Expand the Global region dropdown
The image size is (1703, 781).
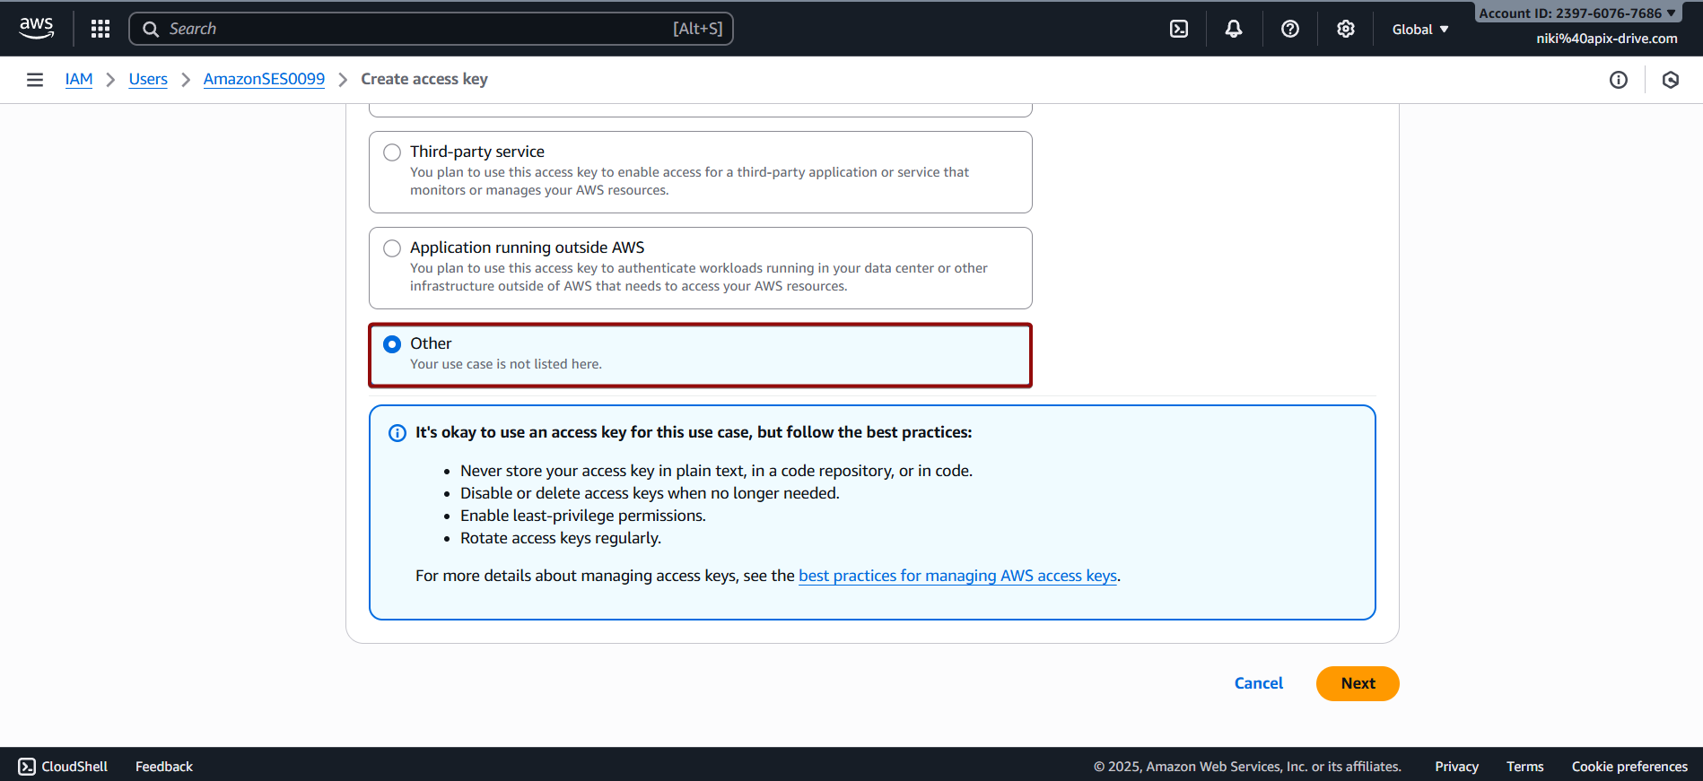(x=1419, y=30)
